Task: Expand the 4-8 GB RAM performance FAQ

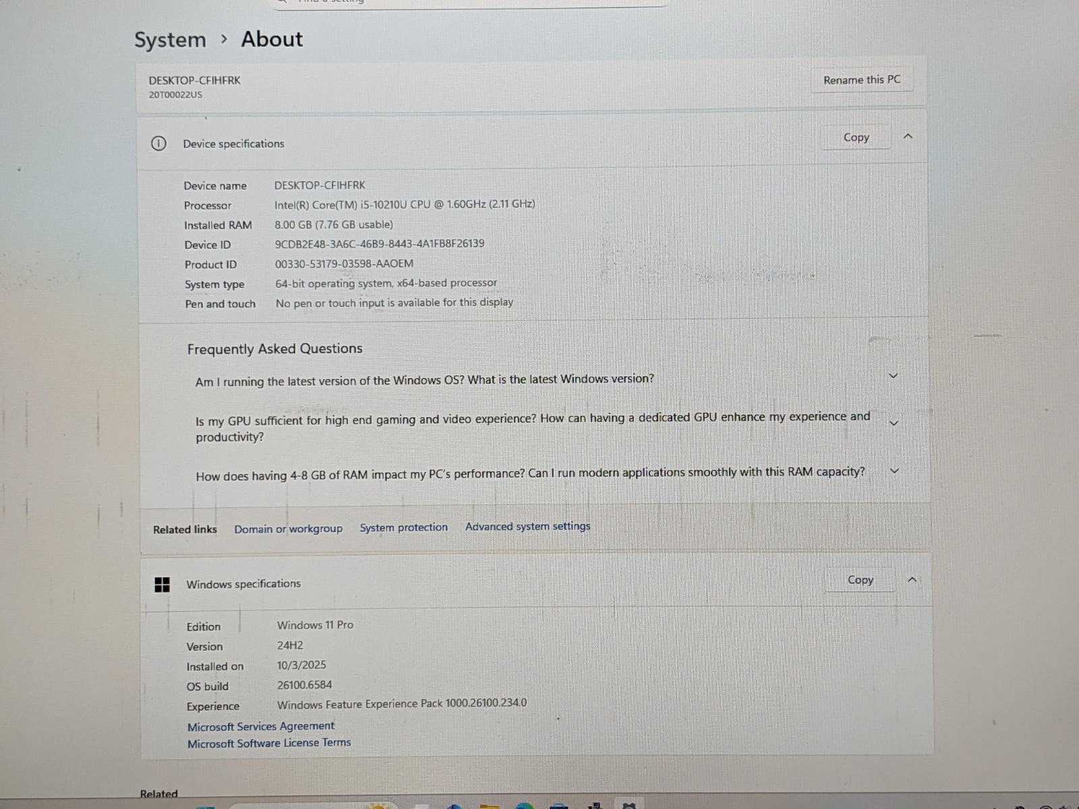Action: (x=895, y=471)
